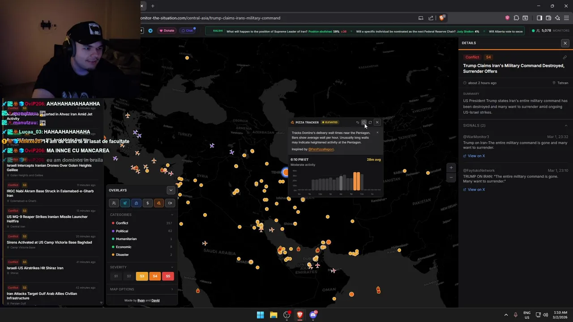The image size is (573, 322).
Task: Toggle the browser sidebar panel icon
Action: (539, 18)
